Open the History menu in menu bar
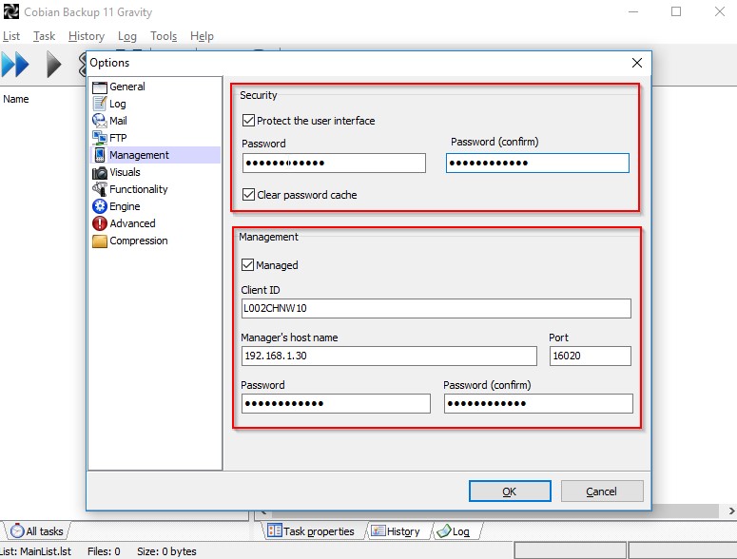 (87, 36)
